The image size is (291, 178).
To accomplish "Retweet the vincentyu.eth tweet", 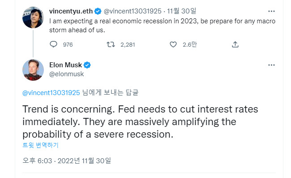I will (x=111, y=44).
